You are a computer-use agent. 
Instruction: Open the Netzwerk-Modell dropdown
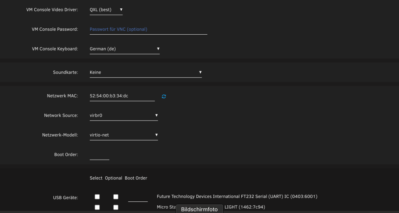click(x=124, y=135)
